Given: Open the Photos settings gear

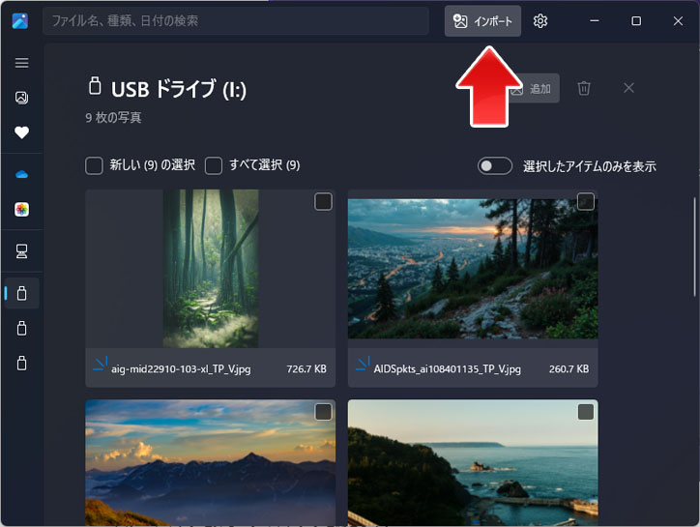Looking at the screenshot, I should click(540, 21).
